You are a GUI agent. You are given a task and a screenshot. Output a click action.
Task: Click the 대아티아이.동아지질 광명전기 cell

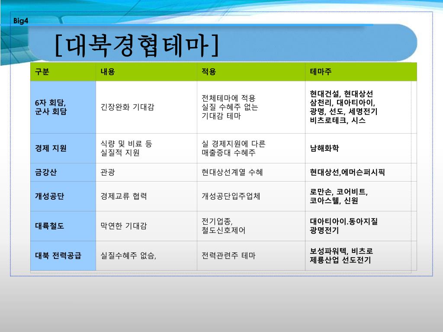click(361, 226)
